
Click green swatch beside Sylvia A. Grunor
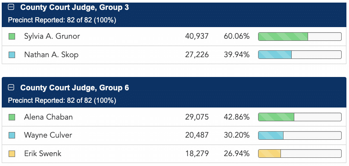(12, 37)
